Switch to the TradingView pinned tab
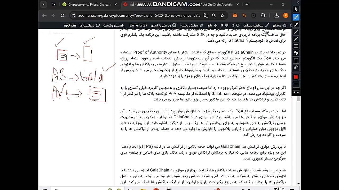 click(54, 5)
